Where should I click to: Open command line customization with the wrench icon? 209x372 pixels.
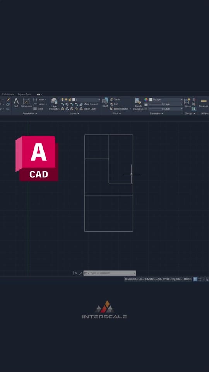[81, 273]
